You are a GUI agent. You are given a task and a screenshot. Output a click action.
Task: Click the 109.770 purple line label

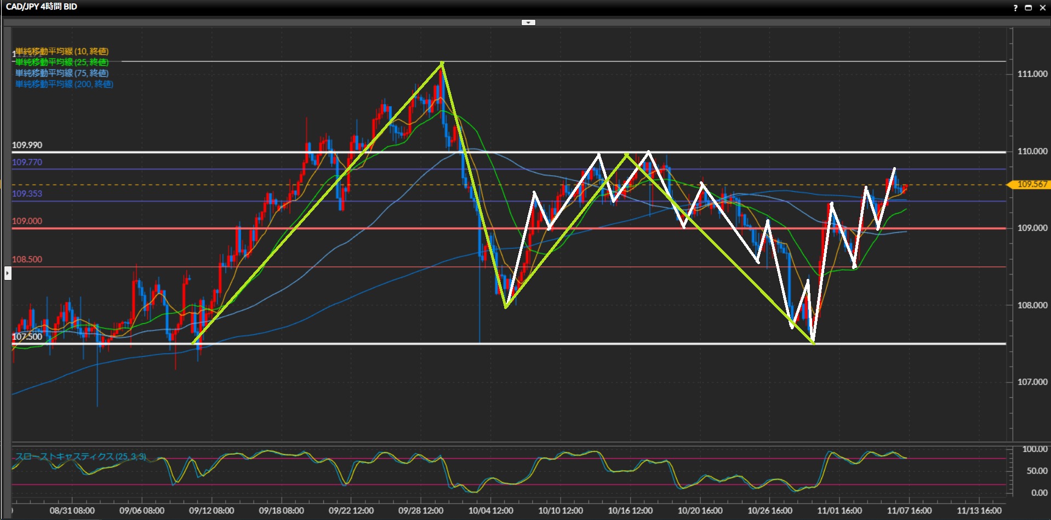(27, 162)
